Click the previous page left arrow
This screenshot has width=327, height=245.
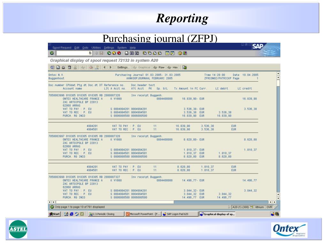pos(104,67)
